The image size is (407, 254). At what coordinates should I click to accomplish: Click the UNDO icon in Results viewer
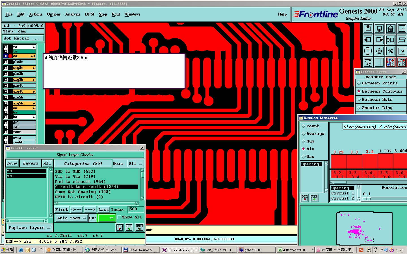coord(139,227)
